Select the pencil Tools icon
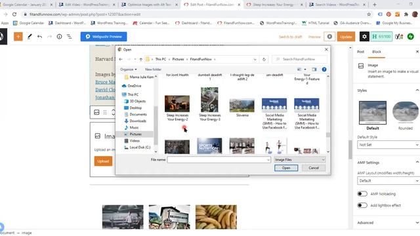The width and height of the screenshot is (420, 236). pos(30,37)
